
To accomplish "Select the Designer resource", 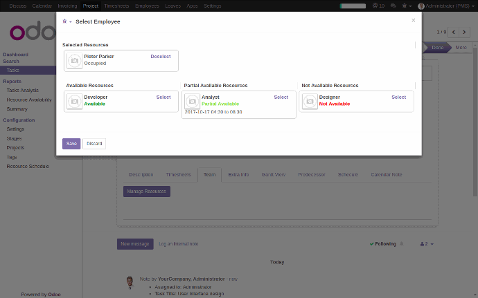I will [398, 97].
